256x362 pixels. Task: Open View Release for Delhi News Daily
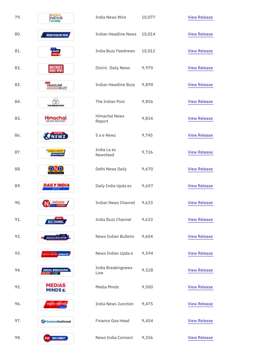[x=200, y=169]
